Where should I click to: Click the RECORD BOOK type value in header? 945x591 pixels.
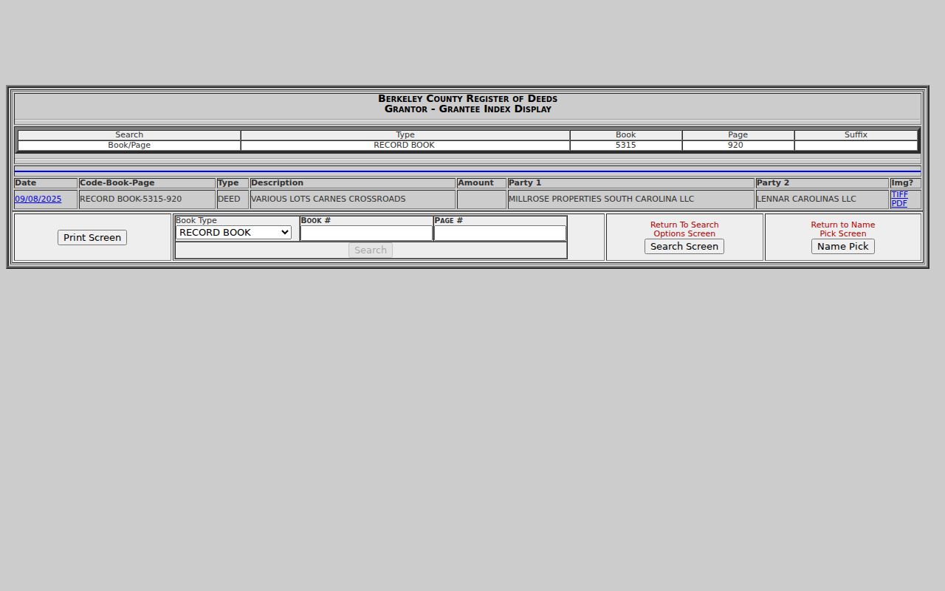click(405, 146)
